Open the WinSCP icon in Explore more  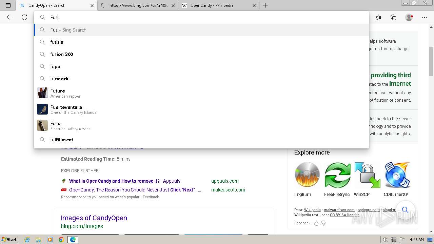367,175
